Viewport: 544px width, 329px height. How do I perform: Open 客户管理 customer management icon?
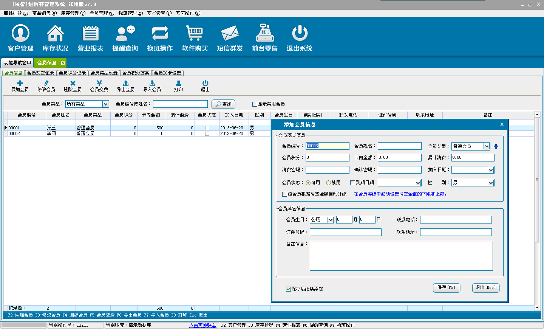tap(20, 34)
